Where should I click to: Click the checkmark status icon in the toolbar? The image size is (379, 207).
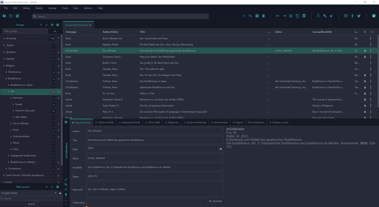coord(374,16)
